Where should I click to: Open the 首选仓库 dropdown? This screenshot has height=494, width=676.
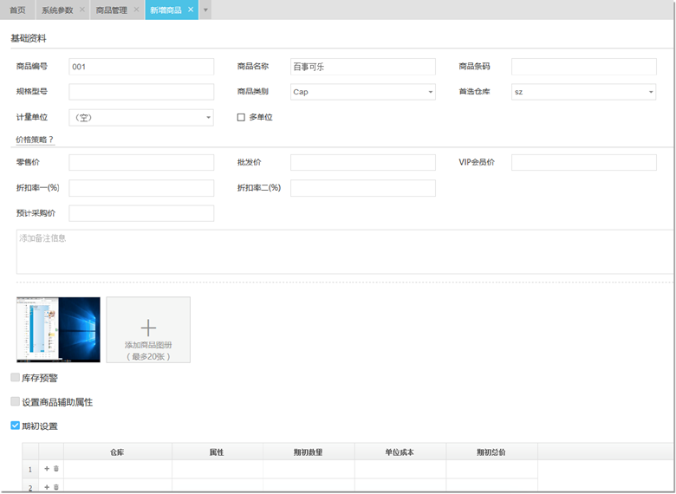(584, 92)
